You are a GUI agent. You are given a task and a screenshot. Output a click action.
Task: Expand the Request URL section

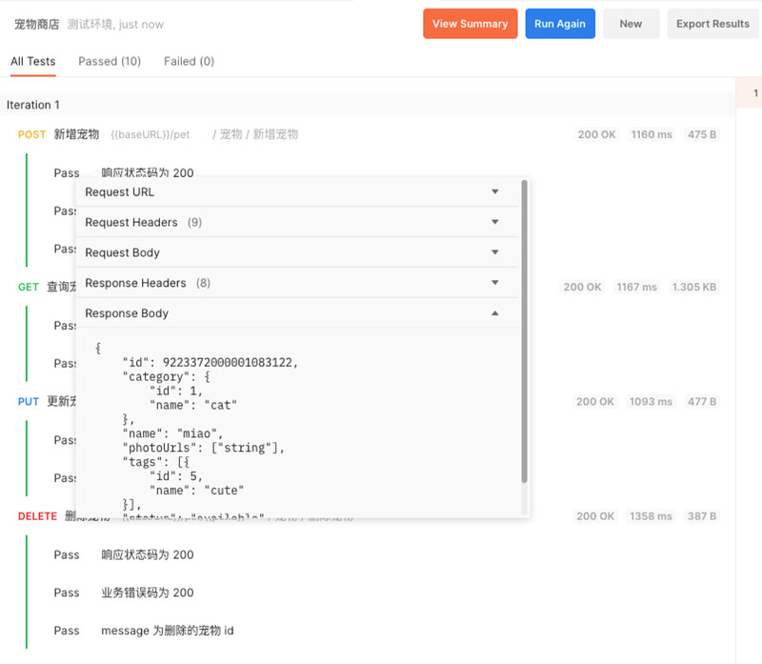[291, 192]
